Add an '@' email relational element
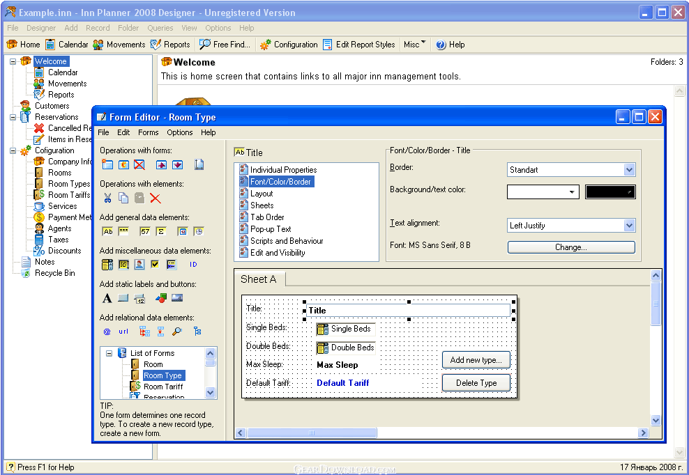Viewport: 689px width, 475px height. click(107, 332)
